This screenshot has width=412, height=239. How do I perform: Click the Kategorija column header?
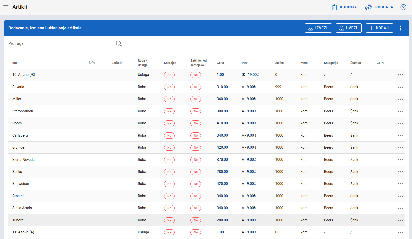pyautogui.click(x=331, y=63)
